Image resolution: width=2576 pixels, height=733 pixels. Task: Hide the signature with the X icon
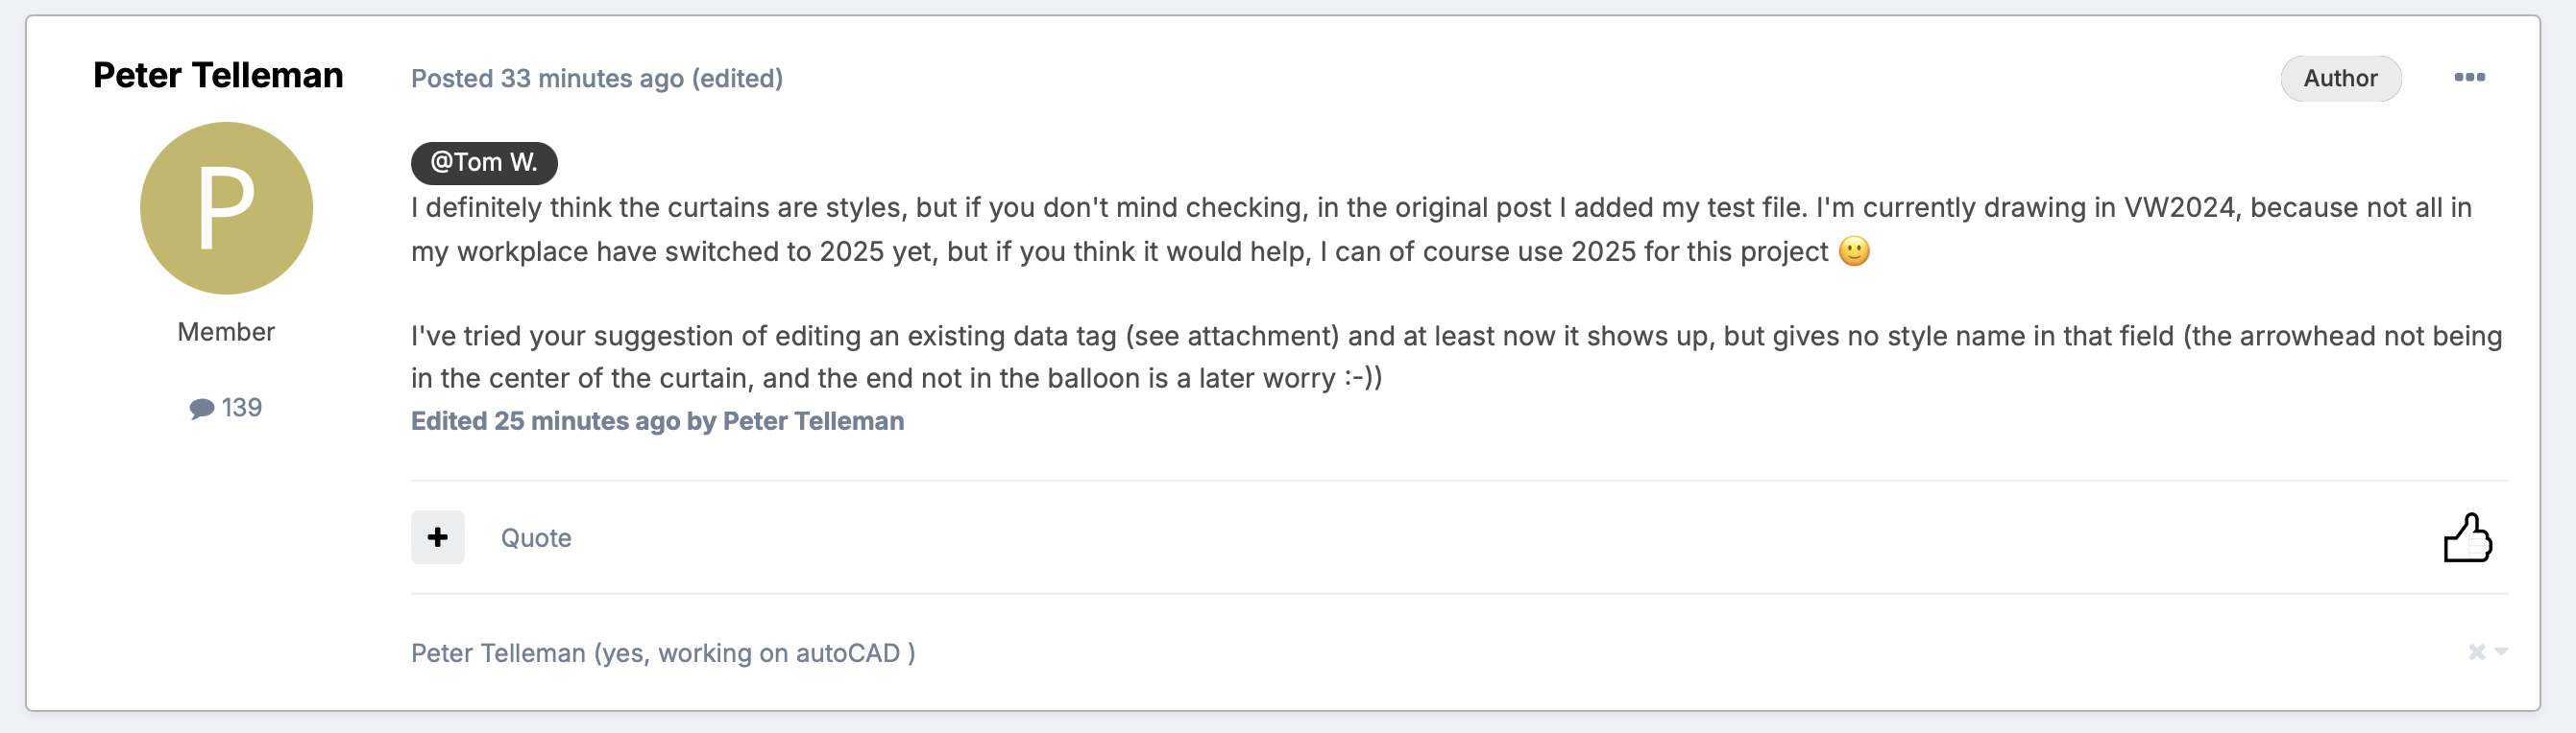coord(2475,653)
